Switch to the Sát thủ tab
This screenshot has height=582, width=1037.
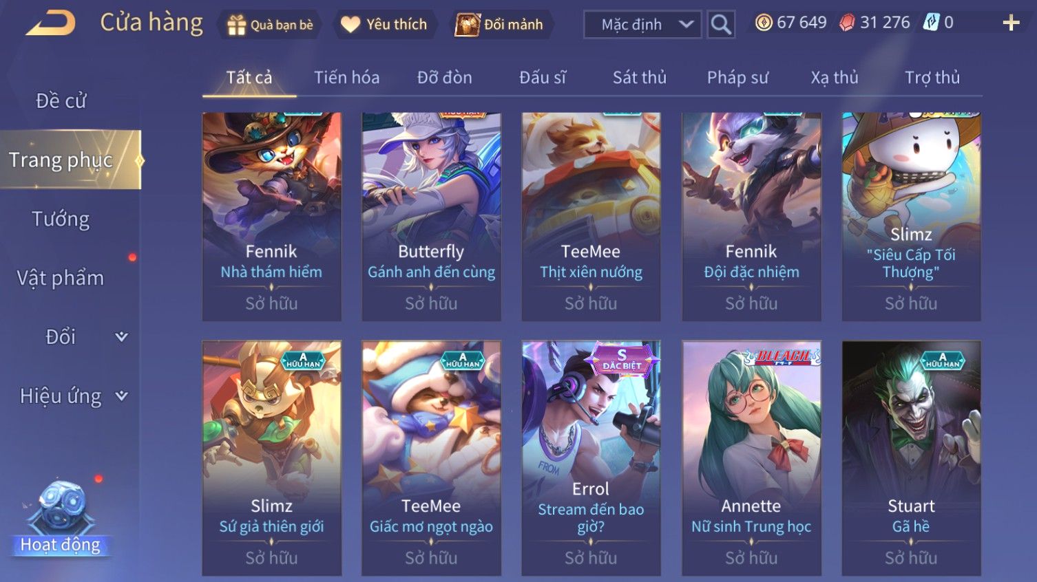click(640, 78)
